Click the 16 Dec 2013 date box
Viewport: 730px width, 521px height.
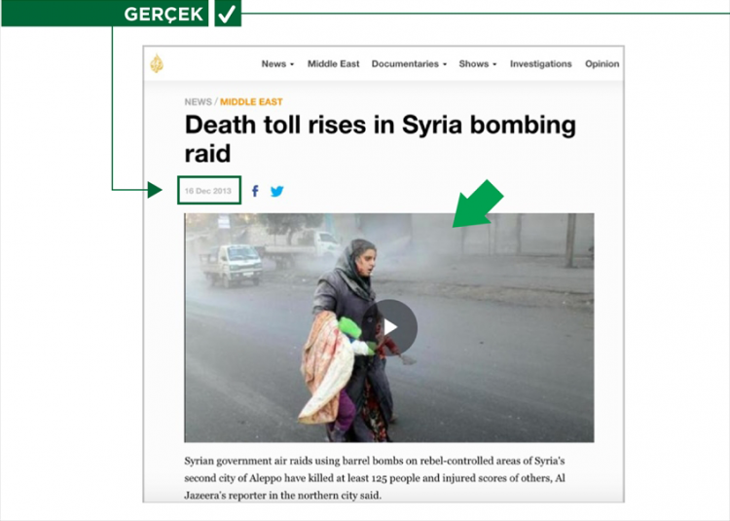click(209, 190)
